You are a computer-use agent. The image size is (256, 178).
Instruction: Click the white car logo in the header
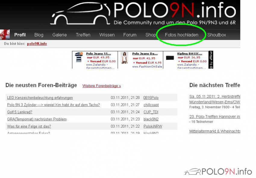point(81,14)
